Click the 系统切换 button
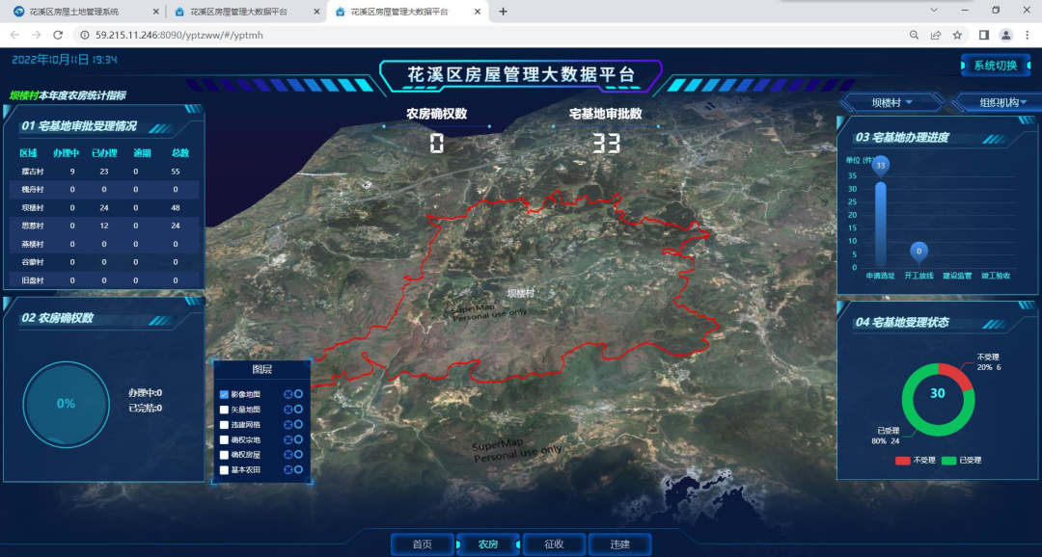This screenshot has width=1042, height=557. tap(995, 66)
